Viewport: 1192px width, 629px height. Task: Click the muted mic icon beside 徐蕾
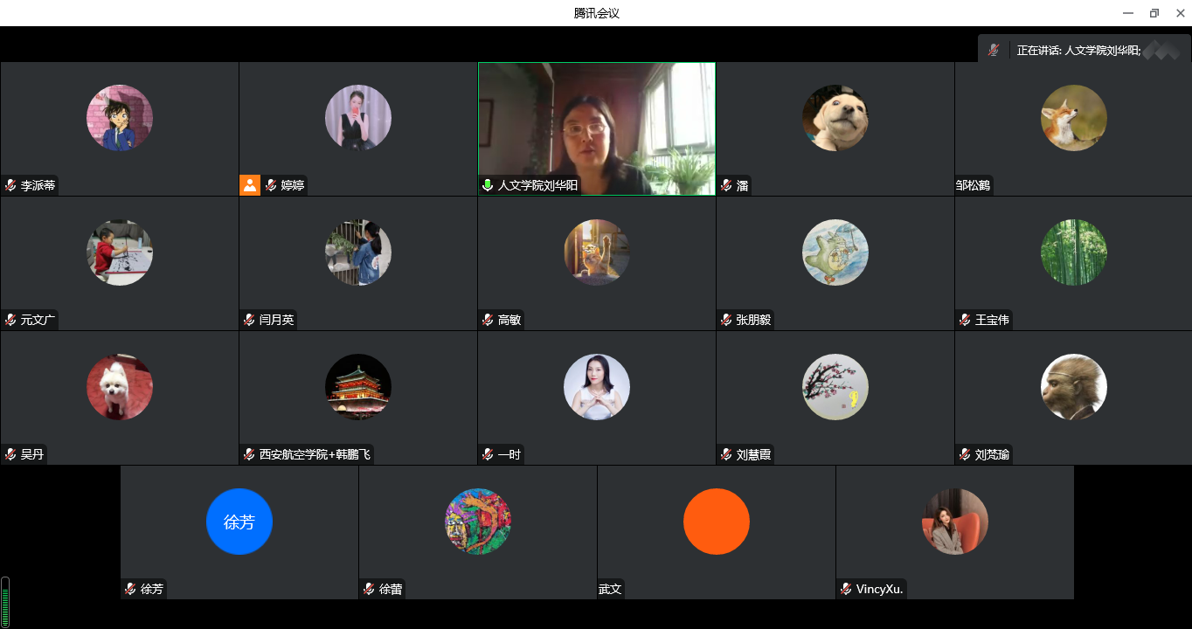[x=369, y=589]
